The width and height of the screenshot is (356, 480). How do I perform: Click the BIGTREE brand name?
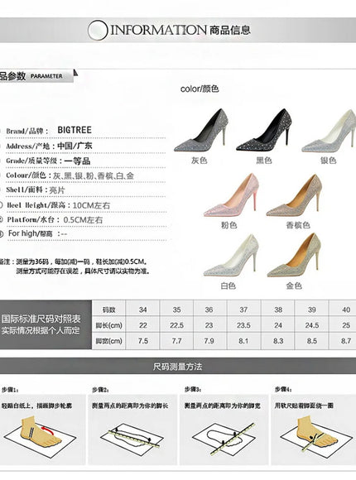[x=75, y=130]
